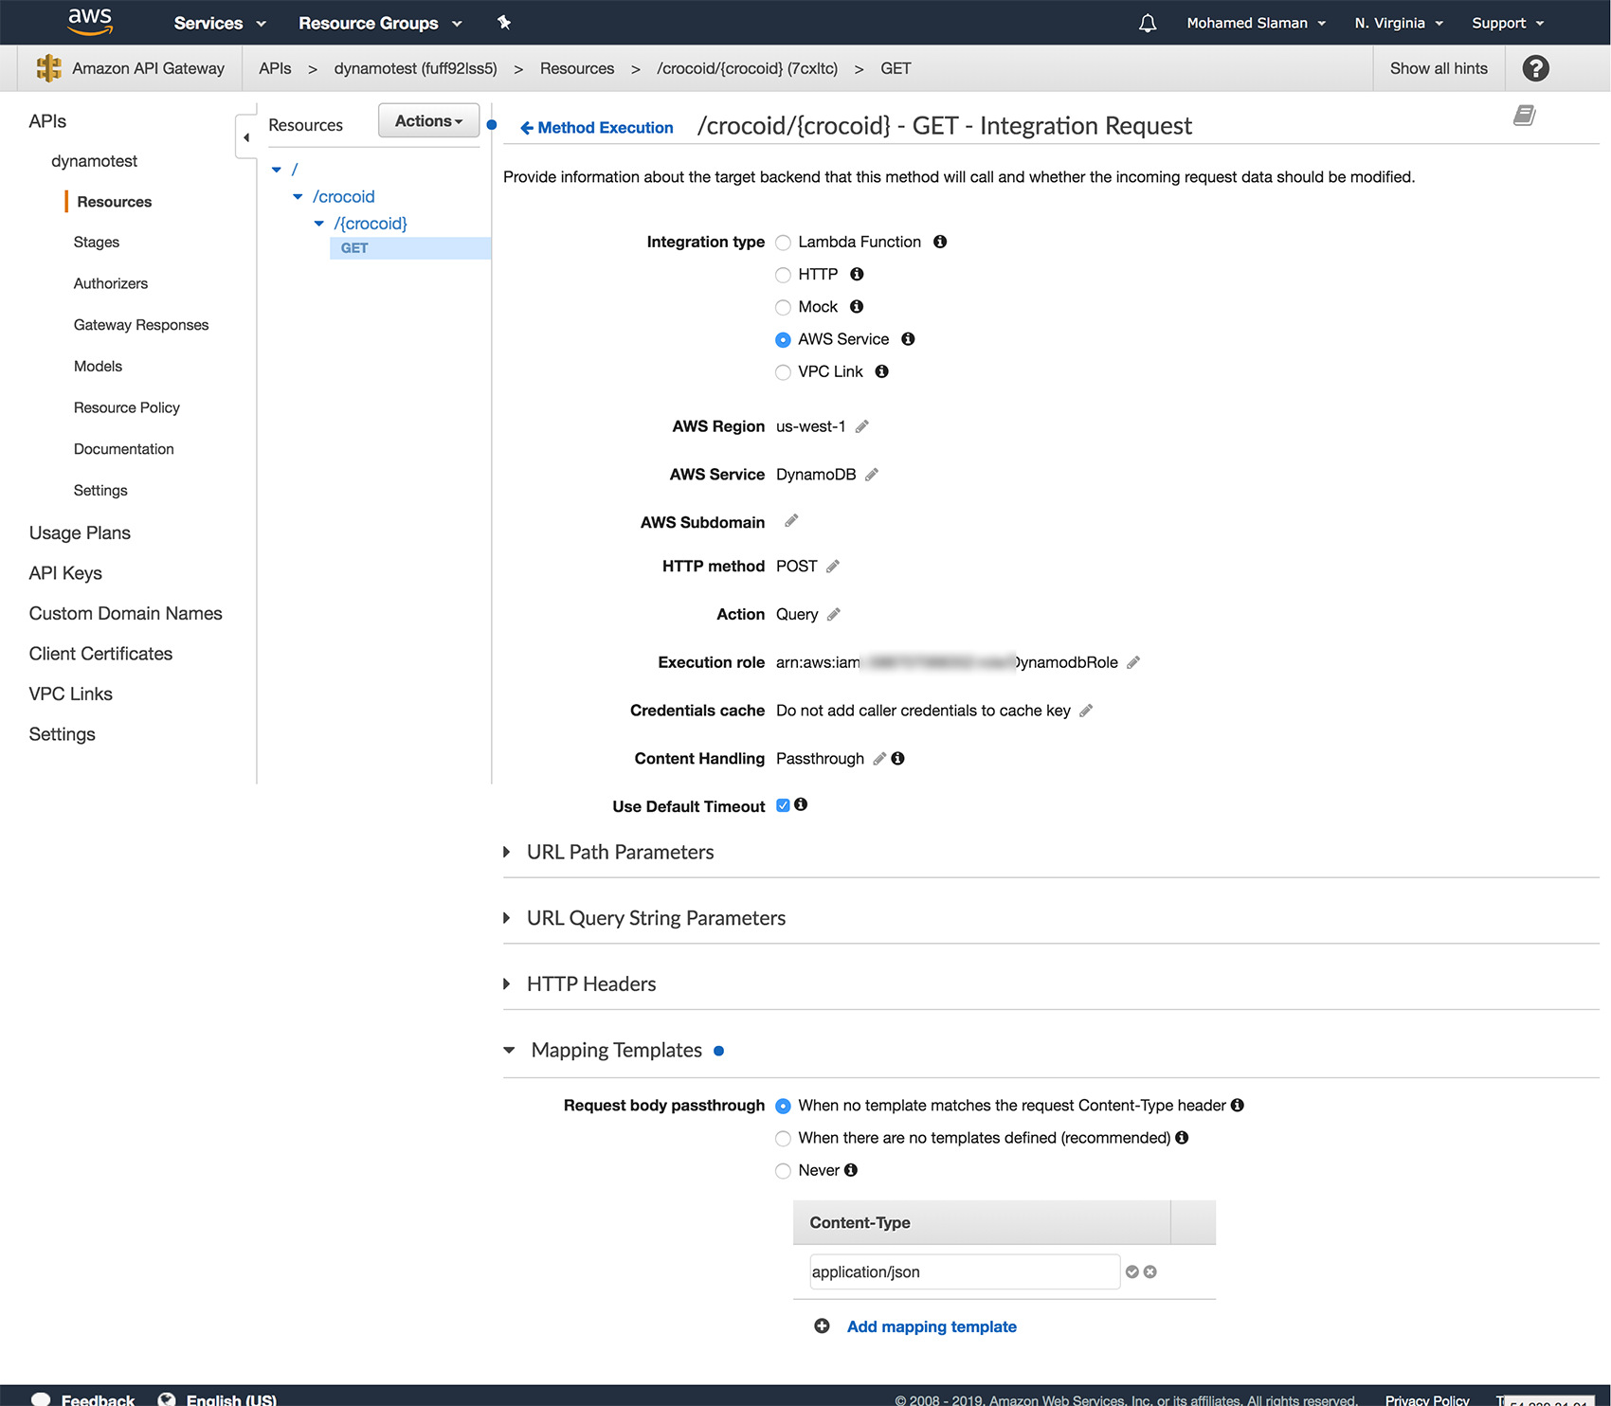Open the notifications bell icon
This screenshot has height=1406, width=1611.
coord(1148,23)
